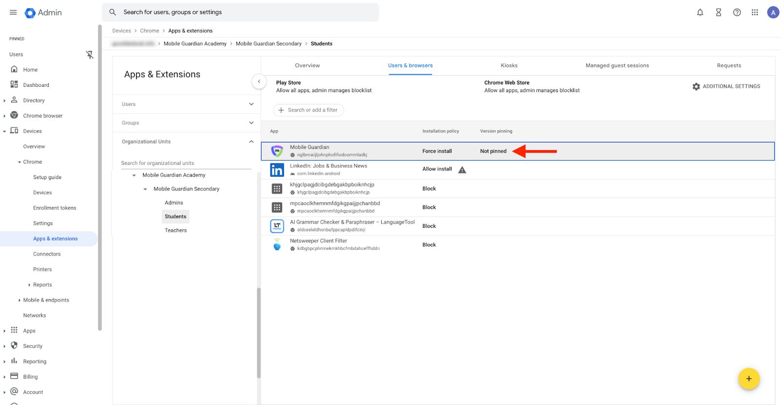Screen dimensions: 781x405
Task: Click the organizational units panel scrollbar
Action: 259,333
